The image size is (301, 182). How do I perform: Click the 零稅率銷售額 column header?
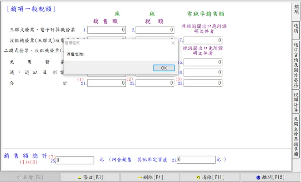[205, 14]
